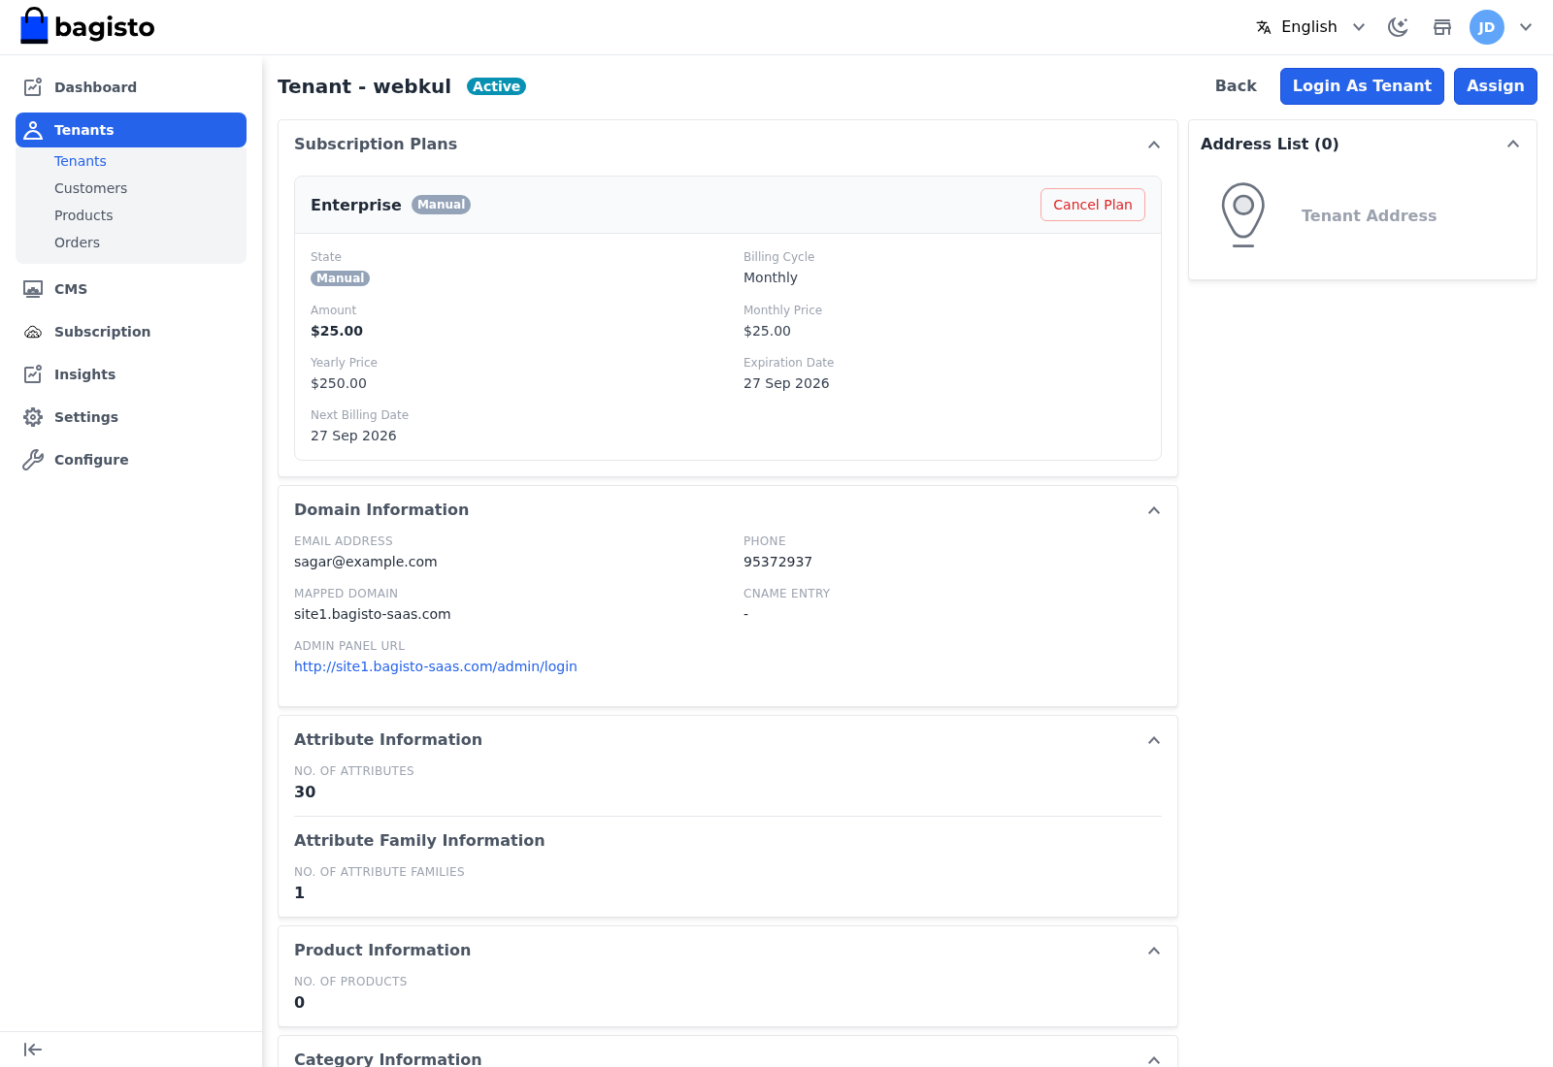Open the English language dropdown
The height and width of the screenshot is (1067, 1553).
pos(1310,27)
